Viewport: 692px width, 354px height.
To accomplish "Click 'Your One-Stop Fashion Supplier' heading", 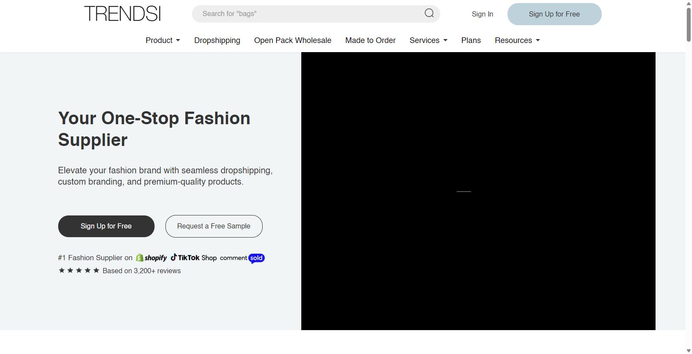I will point(154,129).
